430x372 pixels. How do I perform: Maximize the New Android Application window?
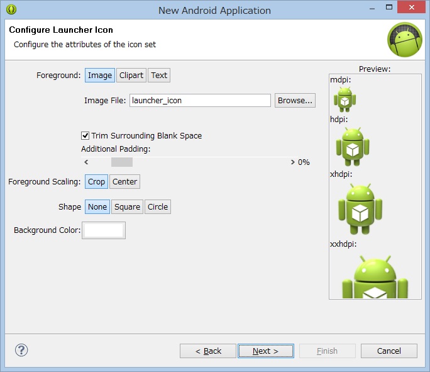(x=389, y=8)
